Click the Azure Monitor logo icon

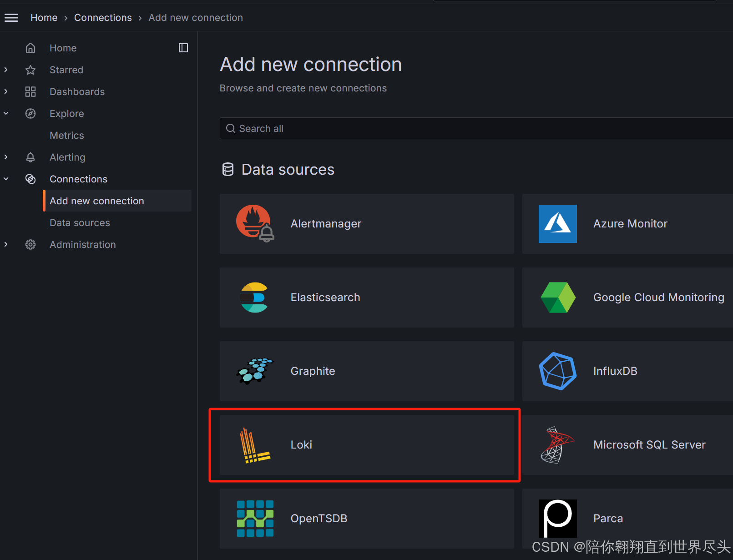click(x=558, y=223)
